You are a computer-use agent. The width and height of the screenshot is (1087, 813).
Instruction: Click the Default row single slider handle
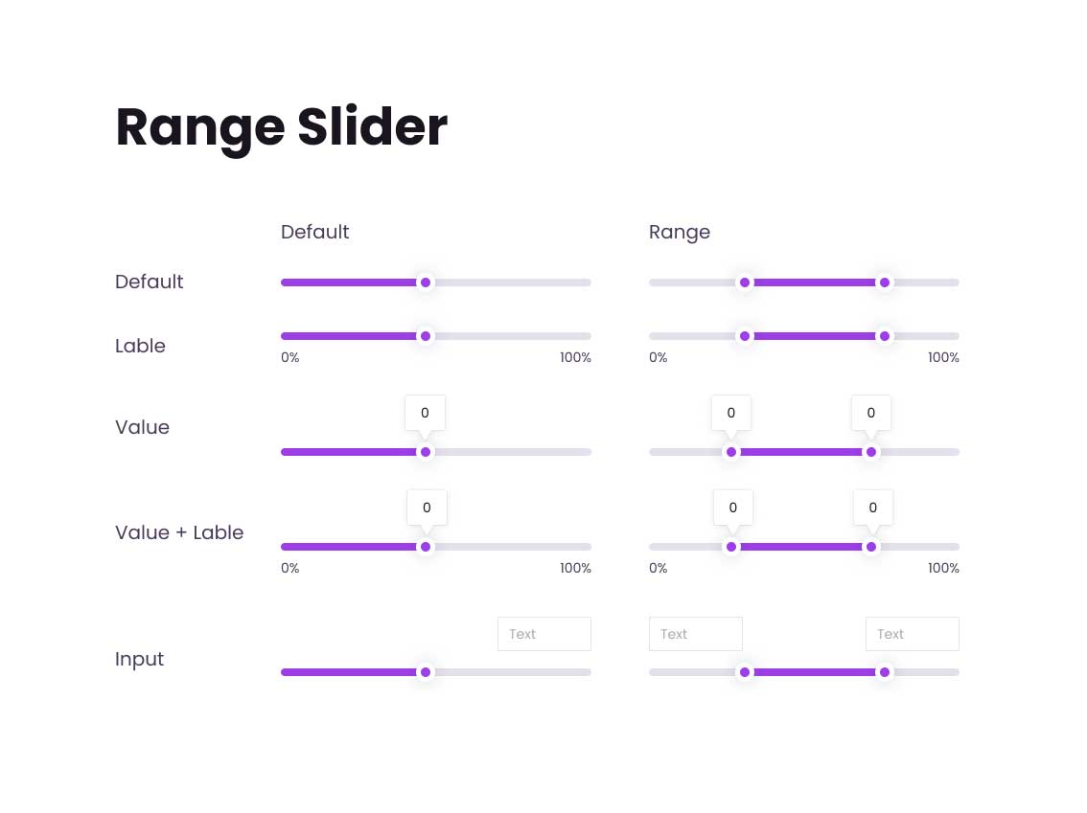tap(426, 282)
